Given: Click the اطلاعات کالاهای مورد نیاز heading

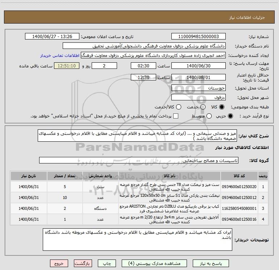Looking at the screenshot, I should point(242,148).
